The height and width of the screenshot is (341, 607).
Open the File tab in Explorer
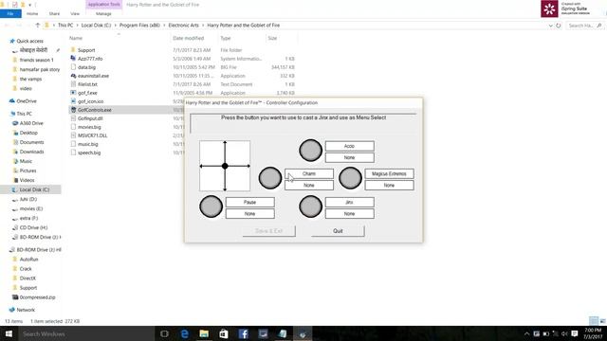pos(10,13)
